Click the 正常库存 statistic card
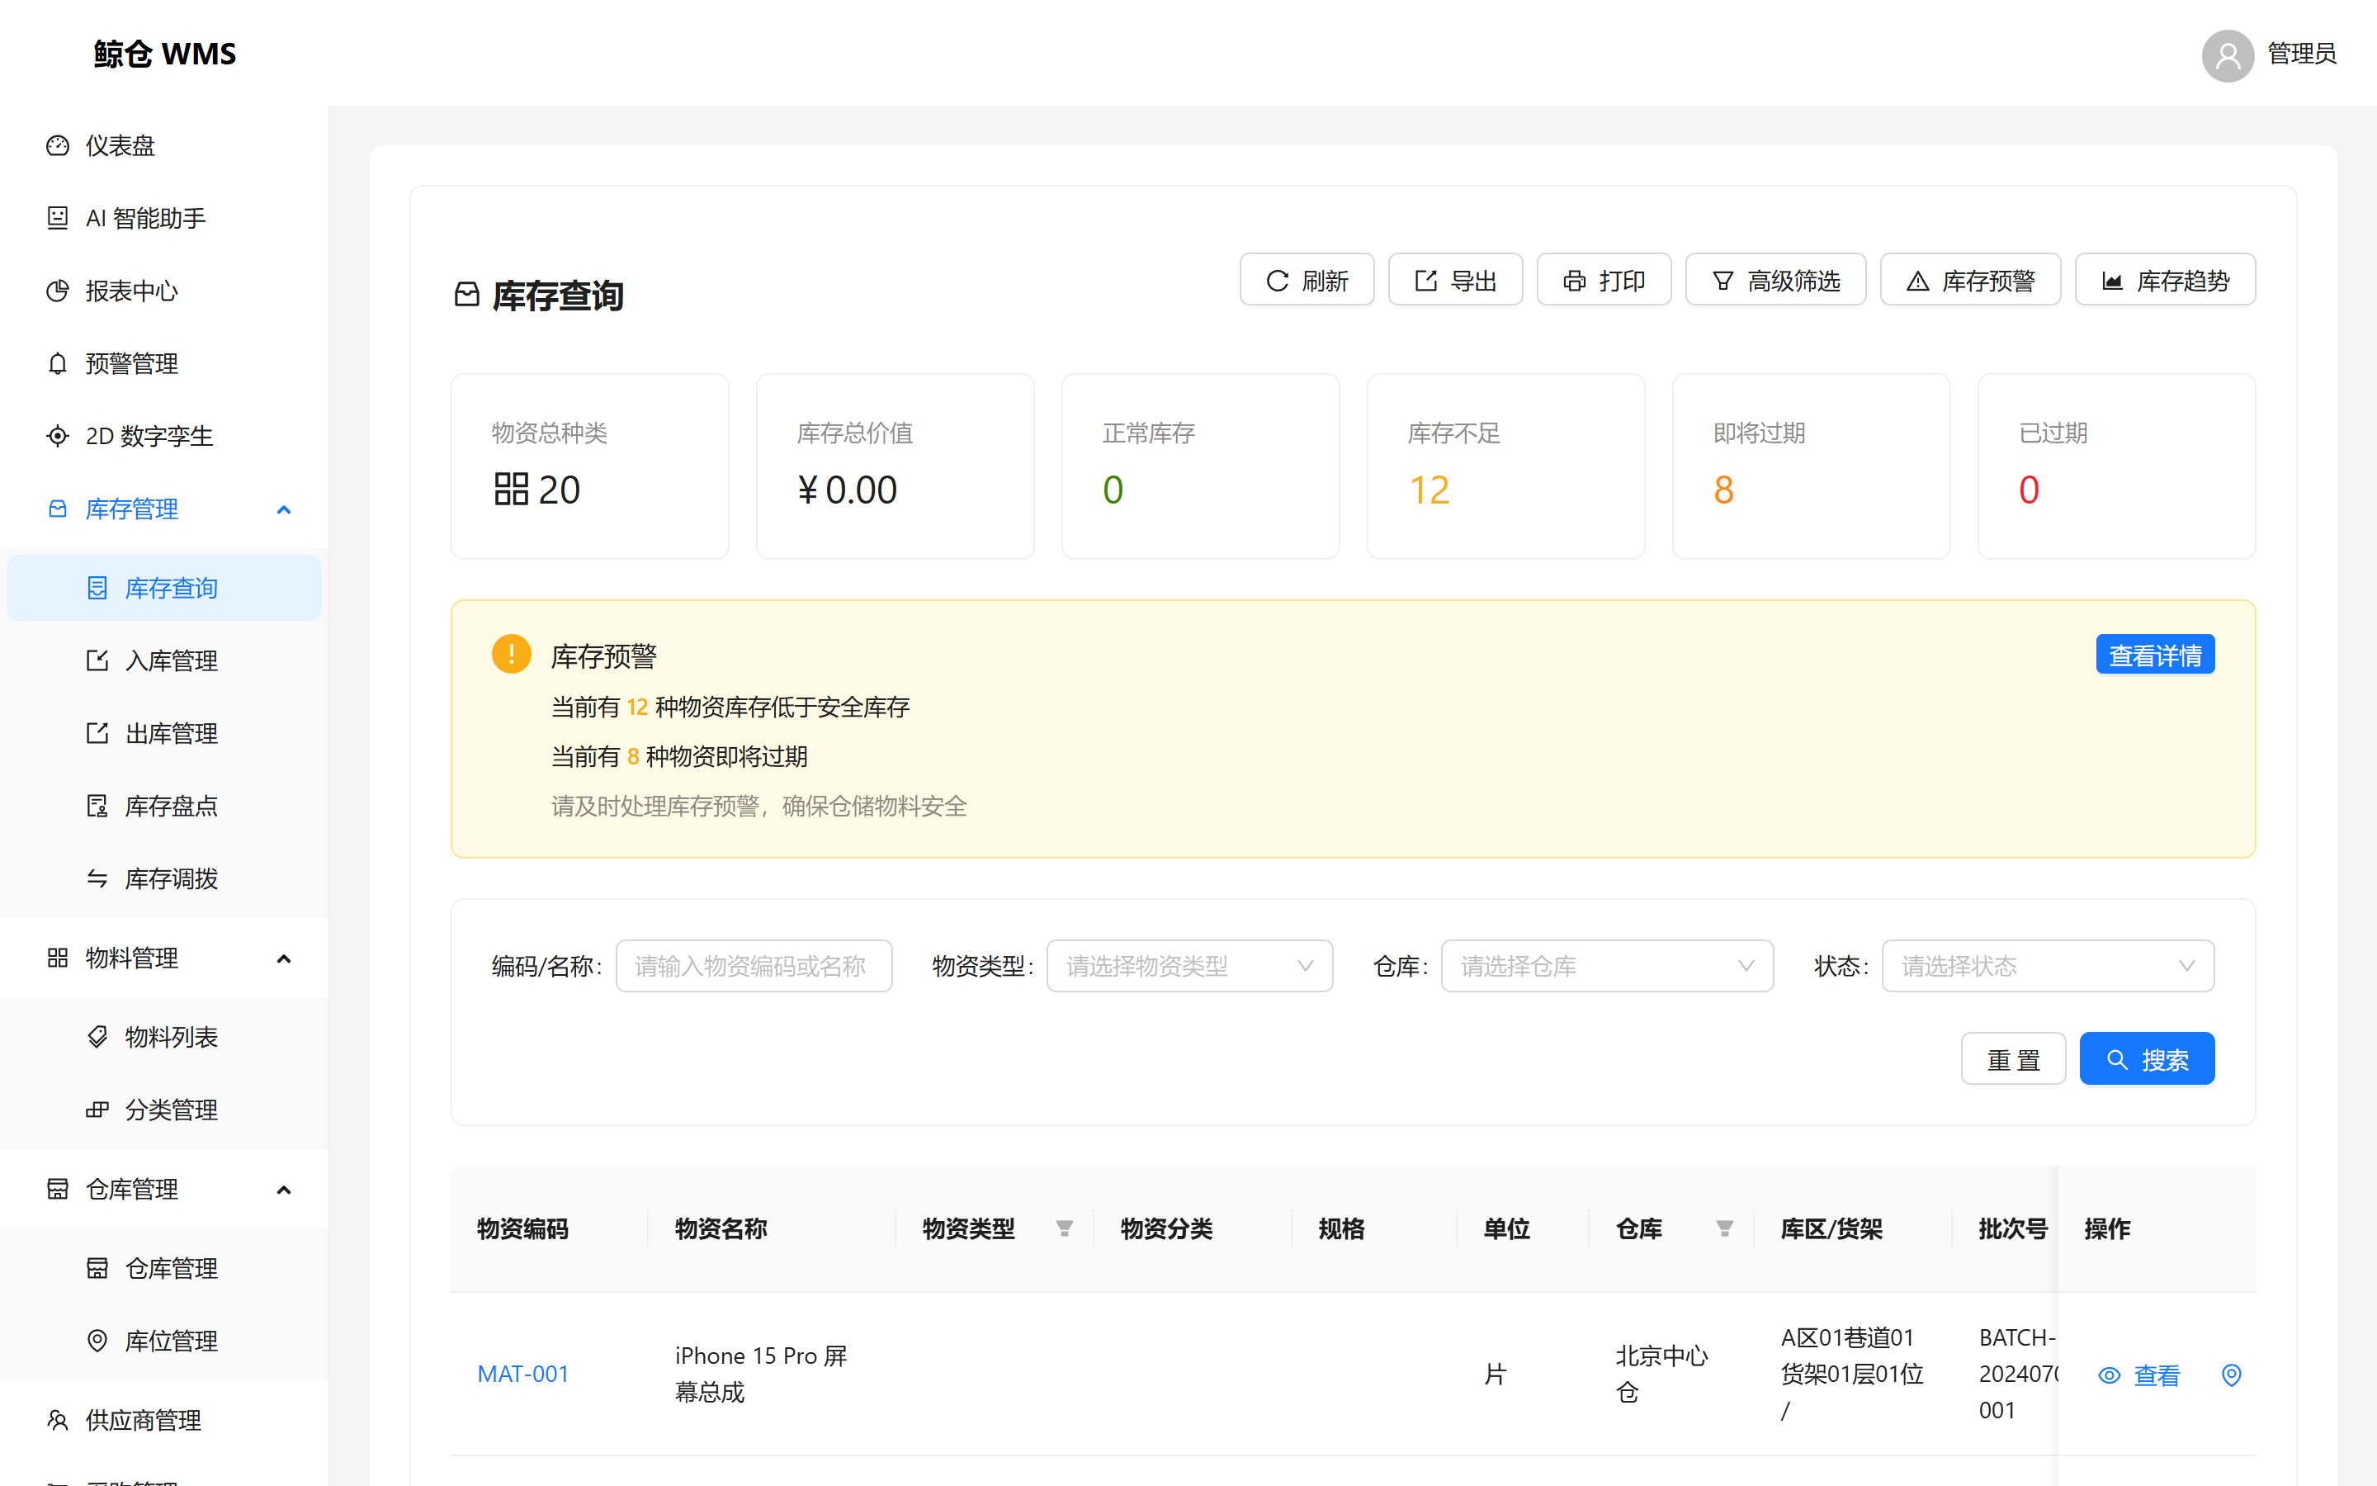The width and height of the screenshot is (2377, 1486). click(x=1200, y=466)
